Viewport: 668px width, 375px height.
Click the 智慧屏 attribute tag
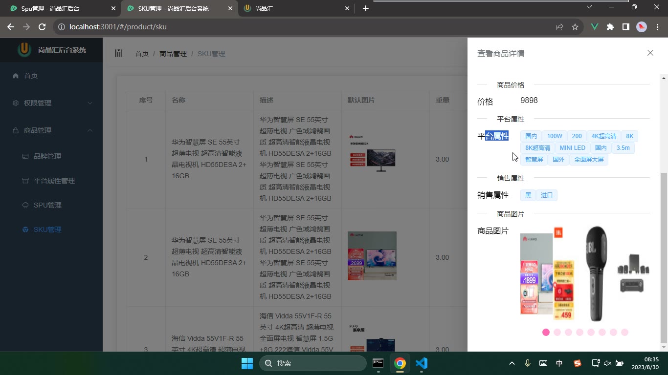coord(534,160)
